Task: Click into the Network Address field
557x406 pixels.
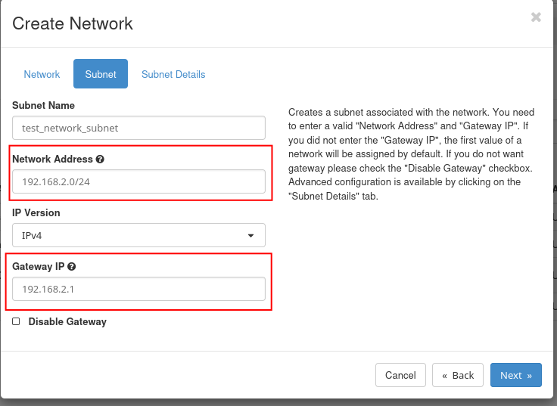Action: click(138, 181)
